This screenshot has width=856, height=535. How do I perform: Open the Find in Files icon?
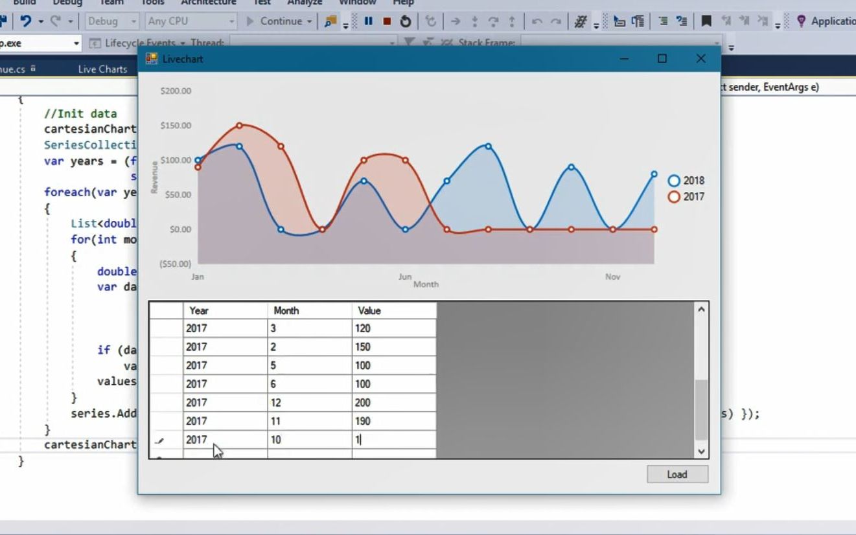click(330, 21)
